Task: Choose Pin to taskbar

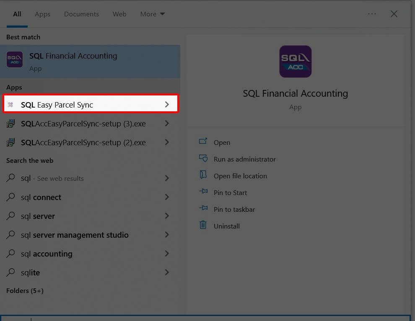Action: click(234, 210)
